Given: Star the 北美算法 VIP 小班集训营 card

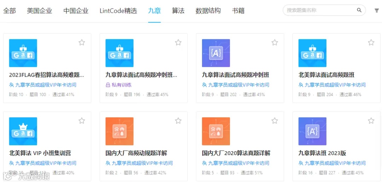Looking at the screenshot, I should (82, 121).
